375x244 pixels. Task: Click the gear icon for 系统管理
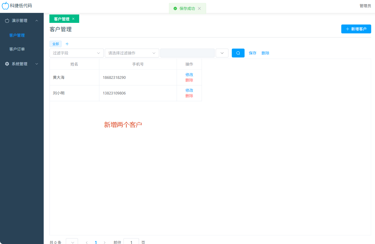[7, 64]
